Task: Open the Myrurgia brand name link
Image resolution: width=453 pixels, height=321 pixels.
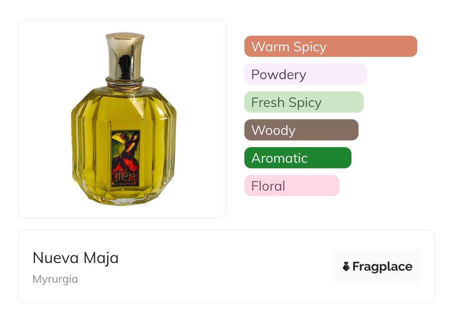Action: pyautogui.click(x=55, y=279)
